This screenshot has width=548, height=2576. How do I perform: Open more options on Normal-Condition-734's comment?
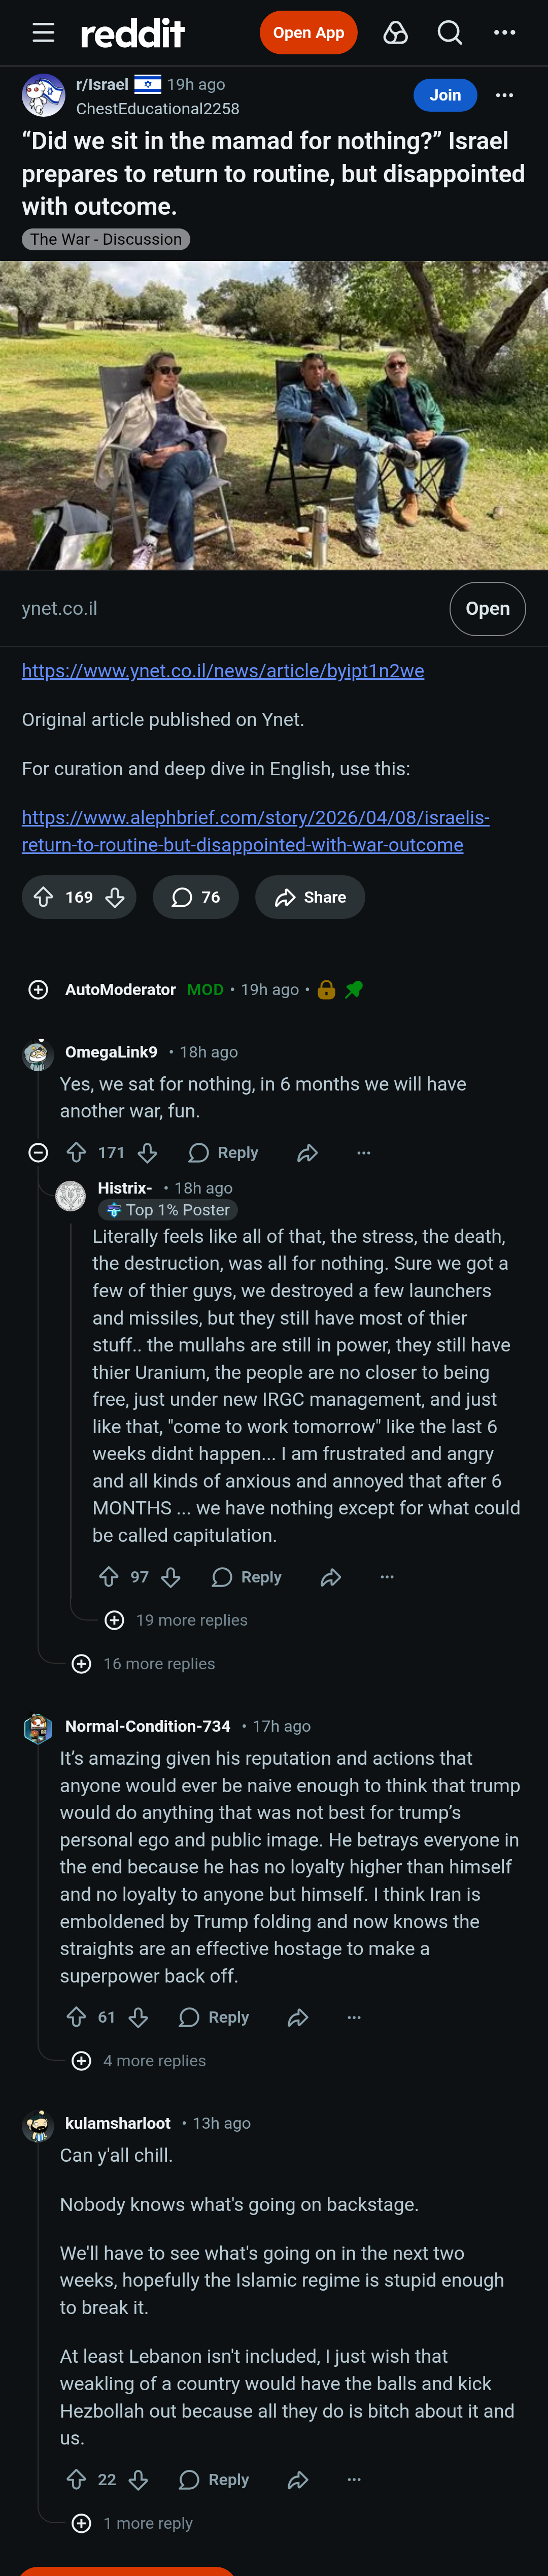pyautogui.click(x=354, y=2018)
